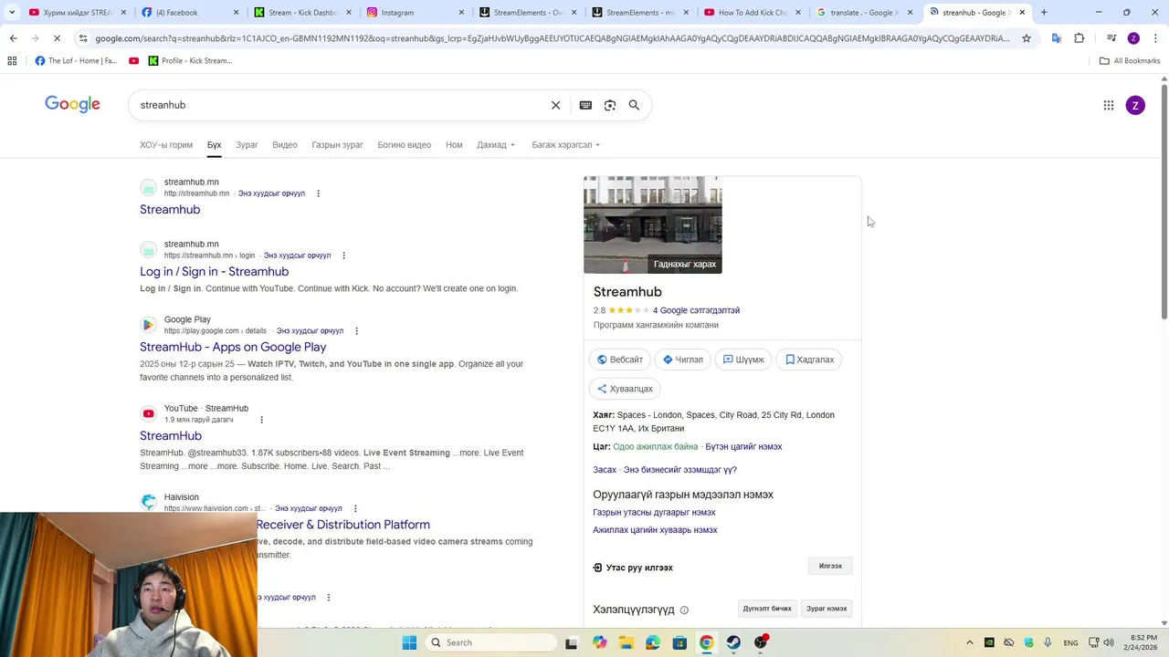Switch to the Зураг images tab

coord(247,145)
